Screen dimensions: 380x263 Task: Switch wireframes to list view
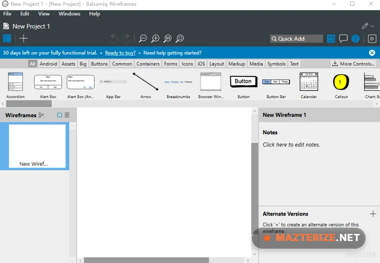67,115
